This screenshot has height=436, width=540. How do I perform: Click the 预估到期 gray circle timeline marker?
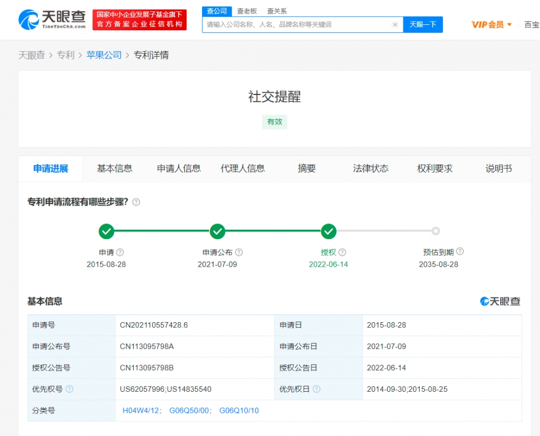436,231
